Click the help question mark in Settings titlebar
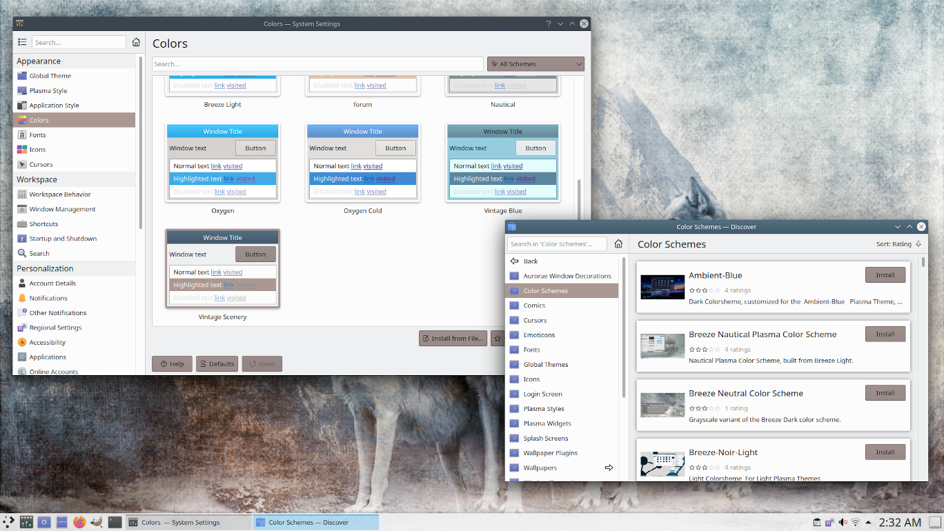944x531 pixels. click(549, 23)
